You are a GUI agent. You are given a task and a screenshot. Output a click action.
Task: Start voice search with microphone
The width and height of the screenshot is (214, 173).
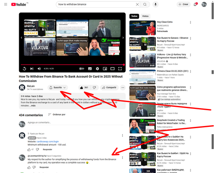(155, 4)
